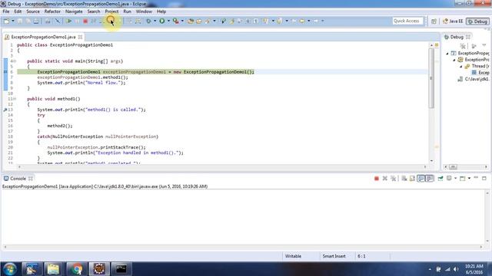Open the Debug view menu triangle
Image resolution: width=492 pixels, height=276 pixels.
coord(484,46)
